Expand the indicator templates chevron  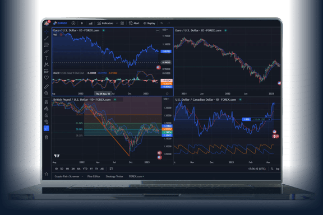pyautogui.click(x=117, y=24)
